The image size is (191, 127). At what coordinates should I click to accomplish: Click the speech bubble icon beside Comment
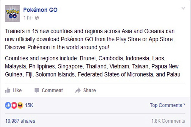37,90
